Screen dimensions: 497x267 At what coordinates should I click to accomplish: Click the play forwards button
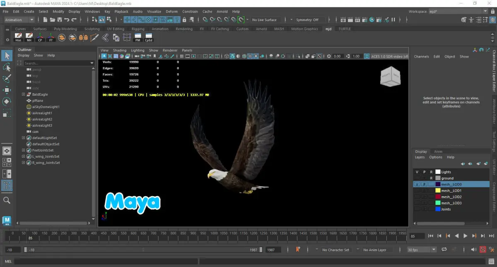pos(465,236)
